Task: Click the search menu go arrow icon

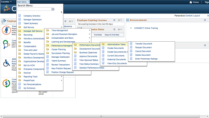Action: click(53, 9)
